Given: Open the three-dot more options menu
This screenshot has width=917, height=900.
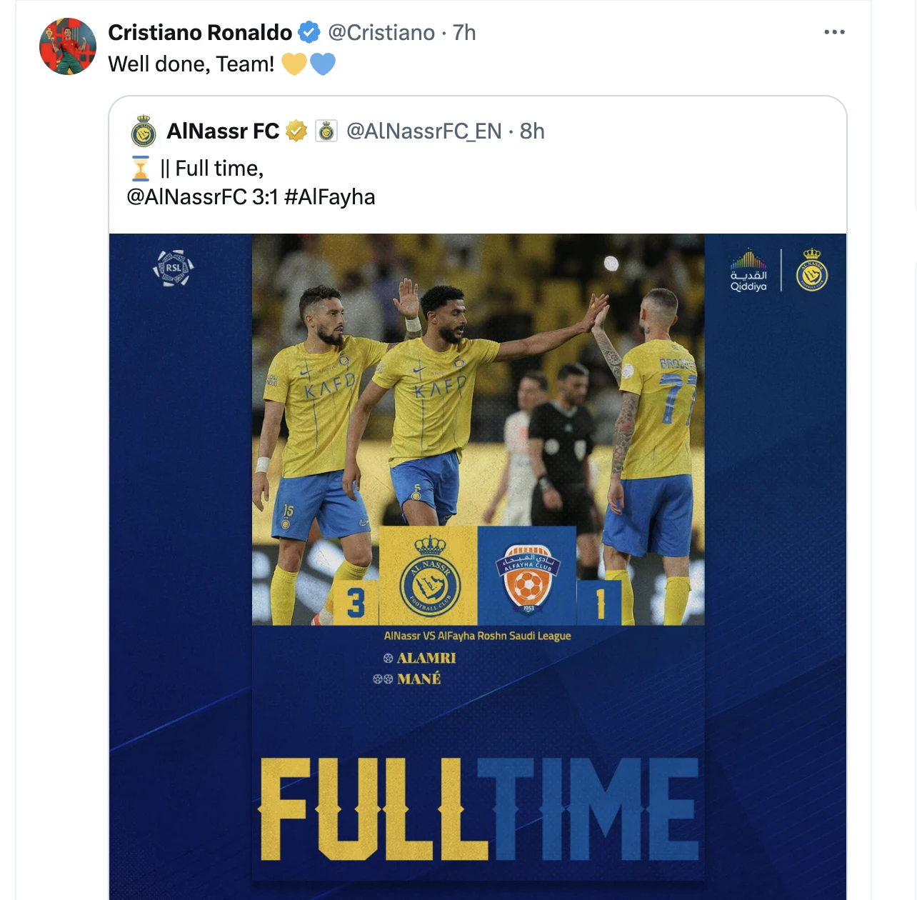Looking at the screenshot, I should [834, 32].
